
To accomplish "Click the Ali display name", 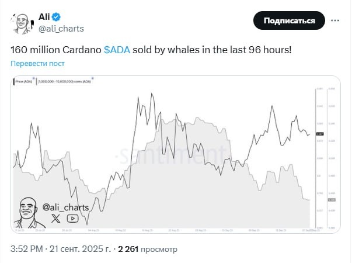I will coord(45,17).
